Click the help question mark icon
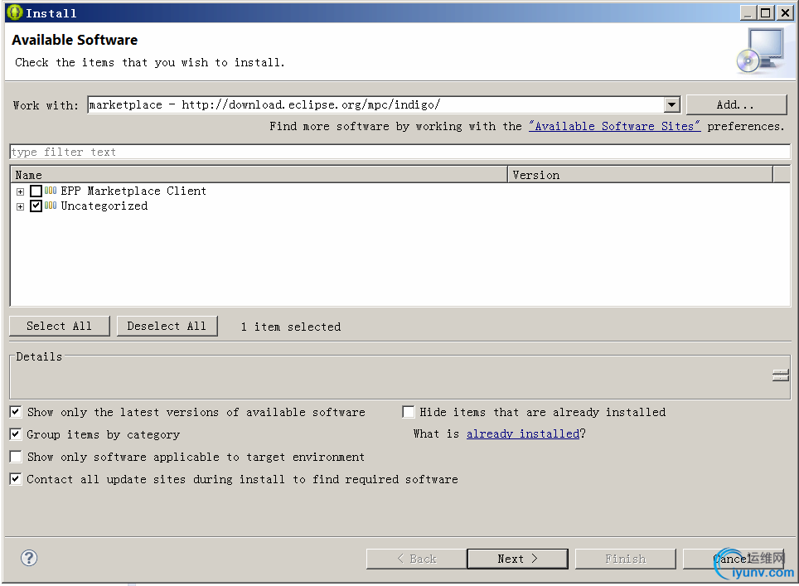 (29, 558)
